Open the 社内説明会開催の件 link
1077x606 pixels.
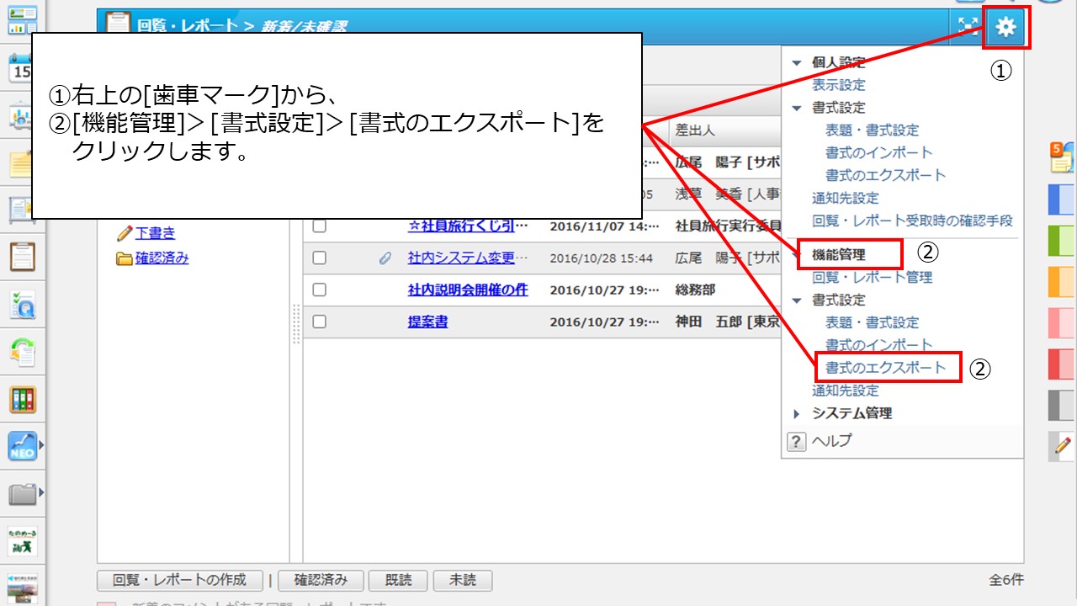click(468, 290)
